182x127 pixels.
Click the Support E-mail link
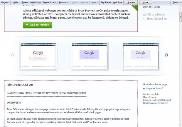154,88
